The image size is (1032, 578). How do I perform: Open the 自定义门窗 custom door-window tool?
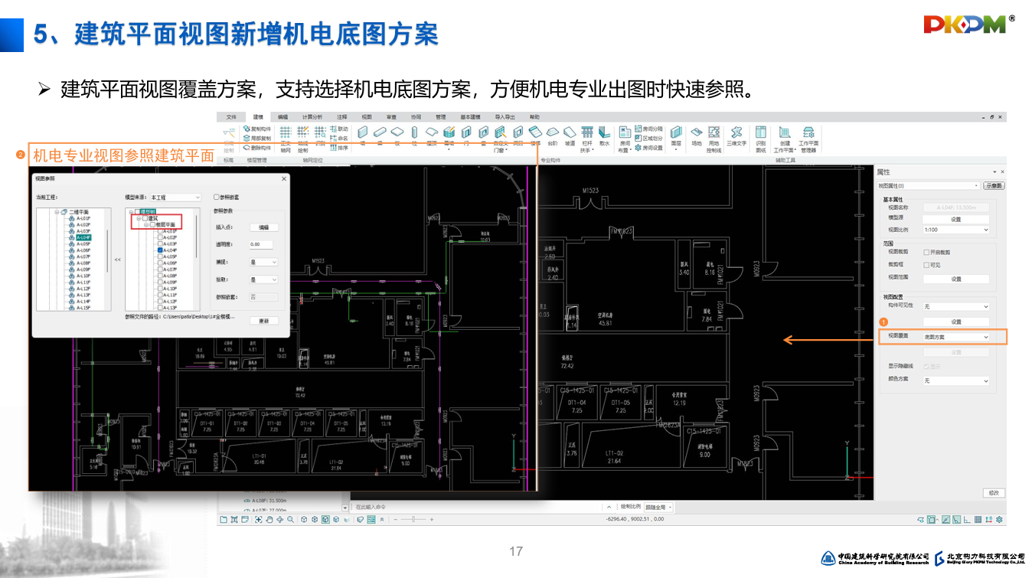coord(500,139)
